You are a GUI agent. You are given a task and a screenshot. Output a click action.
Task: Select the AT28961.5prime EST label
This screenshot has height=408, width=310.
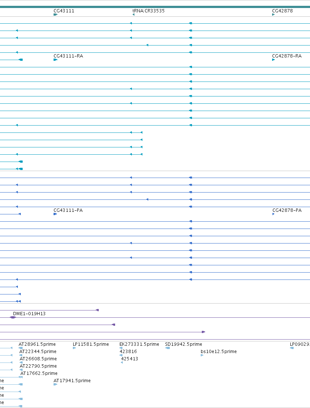[x=37, y=344]
